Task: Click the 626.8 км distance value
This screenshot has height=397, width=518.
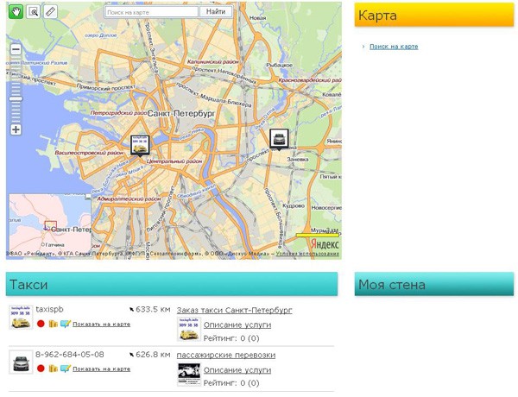Action: click(153, 355)
